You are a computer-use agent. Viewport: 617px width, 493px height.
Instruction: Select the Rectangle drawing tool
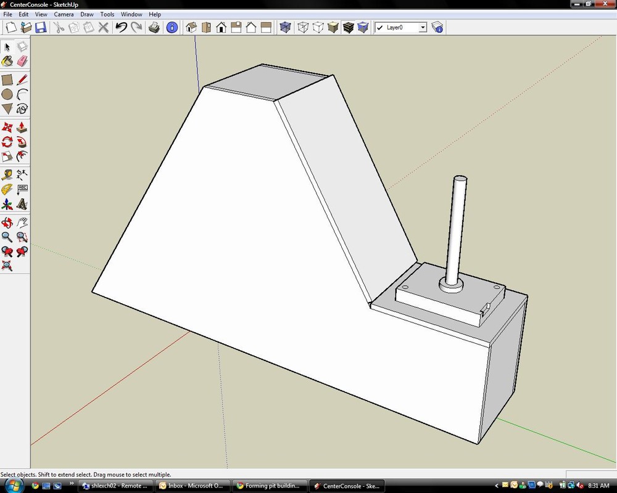point(7,79)
